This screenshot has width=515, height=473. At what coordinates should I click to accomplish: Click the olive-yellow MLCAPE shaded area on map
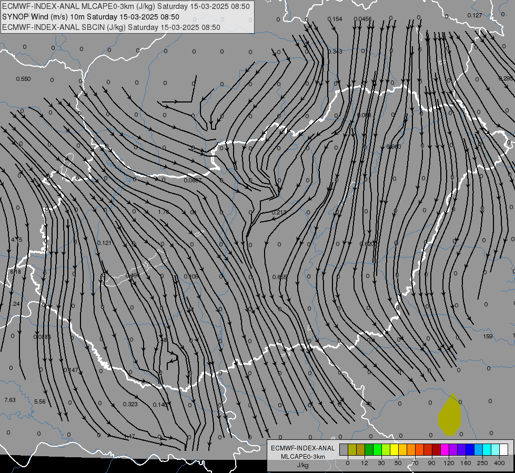click(x=450, y=416)
